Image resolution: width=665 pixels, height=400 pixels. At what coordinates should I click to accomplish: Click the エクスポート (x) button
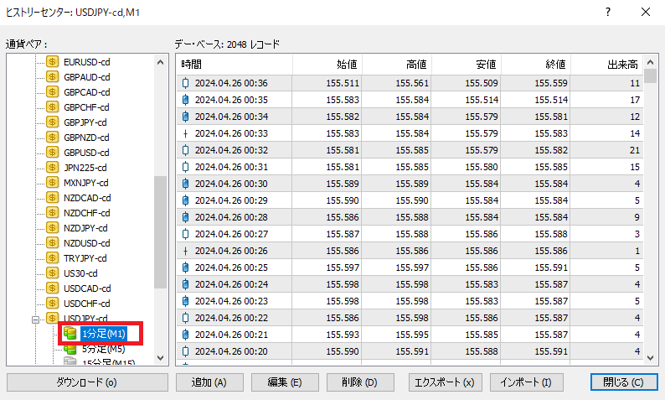445,382
